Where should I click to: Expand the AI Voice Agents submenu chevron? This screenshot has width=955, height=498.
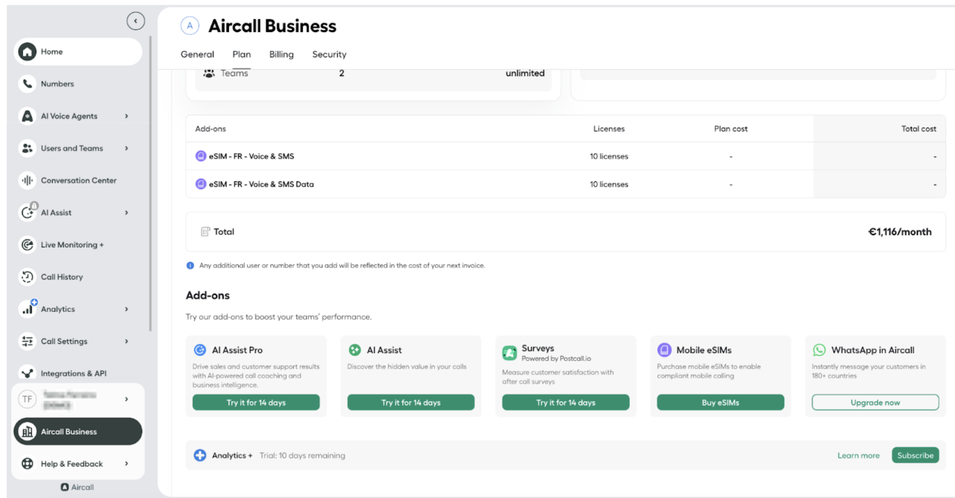[126, 116]
